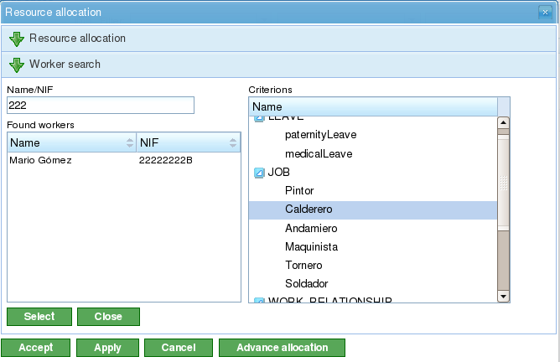Click green arrow icon beside Worker search
The image size is (560, 362).
click(17, 65)
